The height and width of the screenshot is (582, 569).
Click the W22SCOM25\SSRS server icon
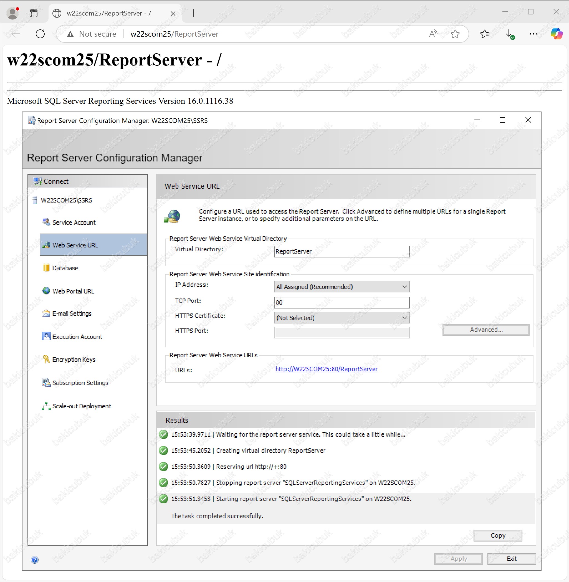point(35,200)
